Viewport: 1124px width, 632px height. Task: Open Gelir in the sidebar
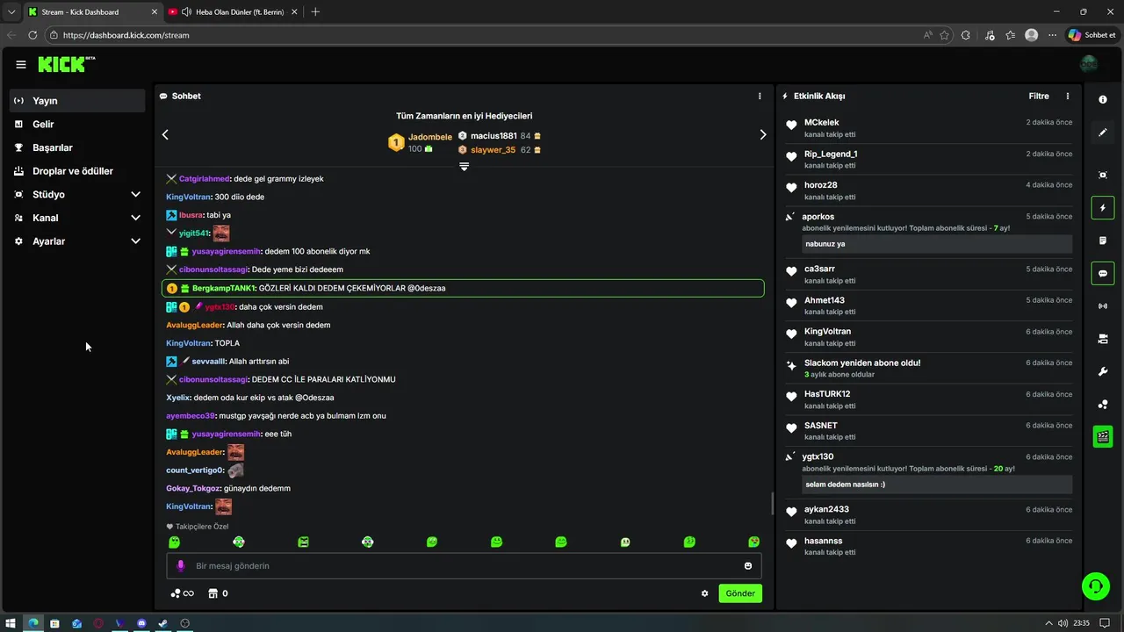(x=77, y=125)
